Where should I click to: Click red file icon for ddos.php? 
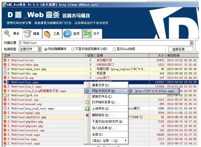[x=5, y=65]
